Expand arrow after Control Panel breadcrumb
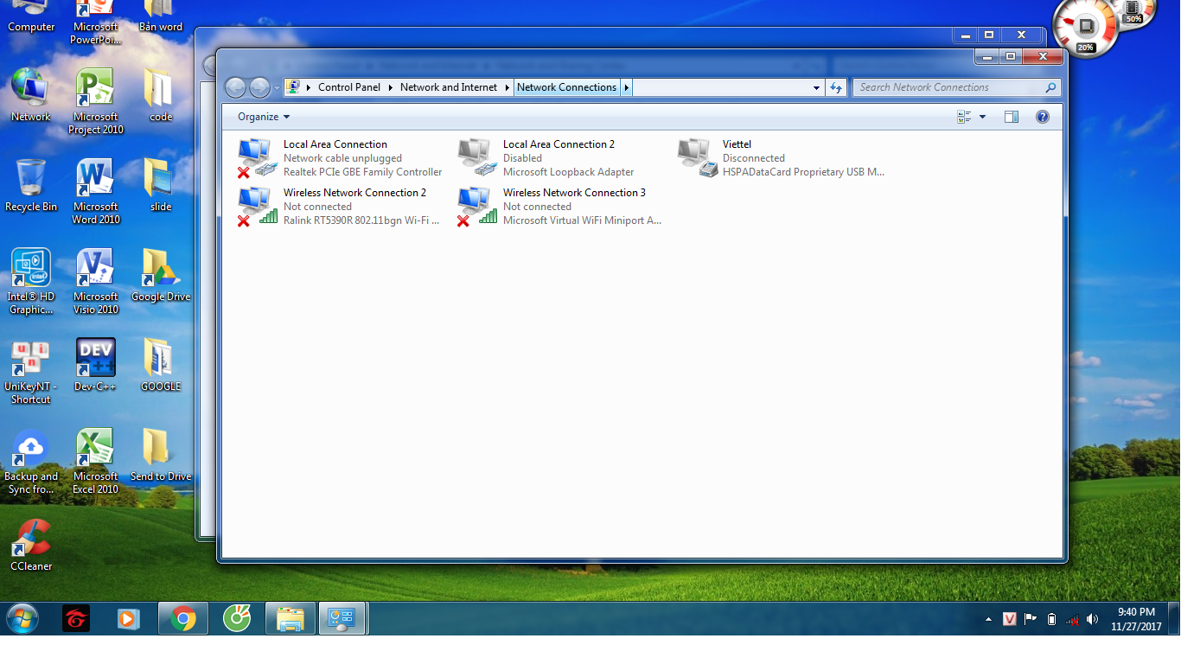The image size is (1181, 664). tap(390, 87)
